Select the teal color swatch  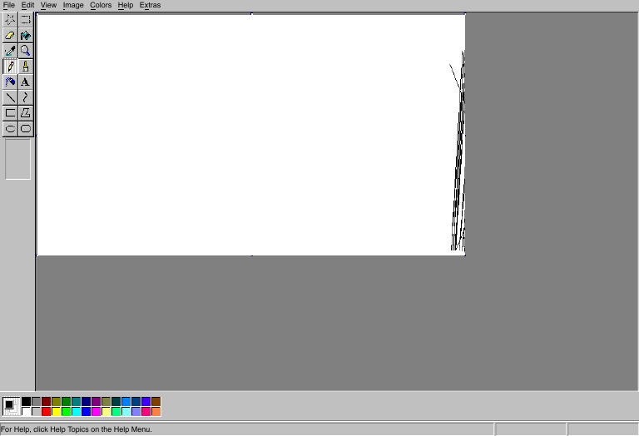[x=77, y=402]
